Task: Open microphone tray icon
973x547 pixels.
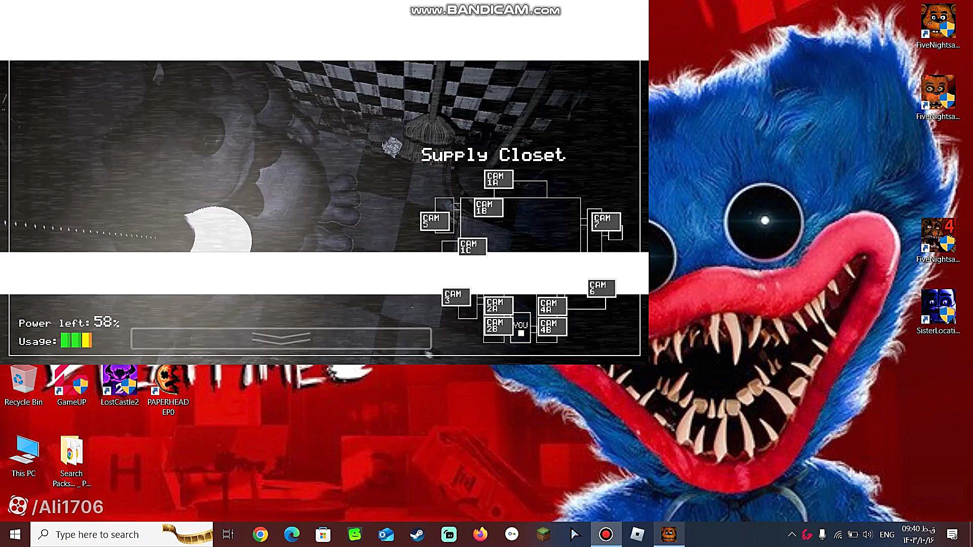Action: coord(822,534)
